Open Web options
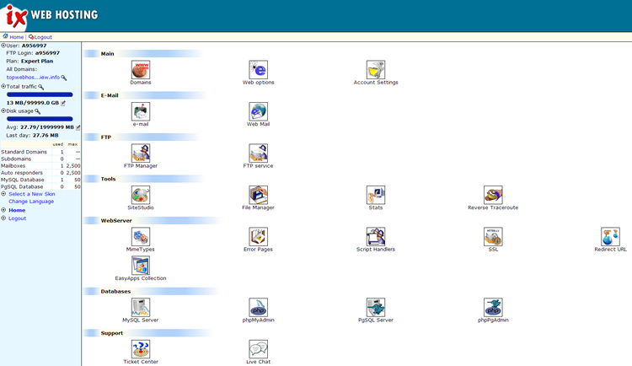The image size is (632, 366). pyautogui.click(x=258, y=69)
